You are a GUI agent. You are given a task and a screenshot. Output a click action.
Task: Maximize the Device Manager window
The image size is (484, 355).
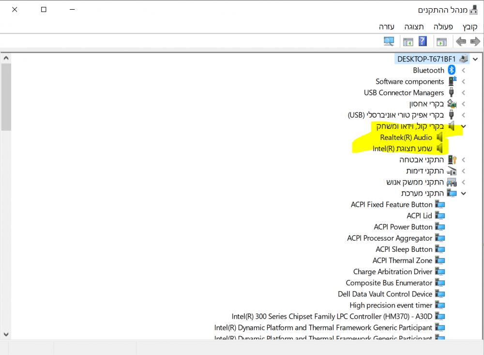[44, 10]
